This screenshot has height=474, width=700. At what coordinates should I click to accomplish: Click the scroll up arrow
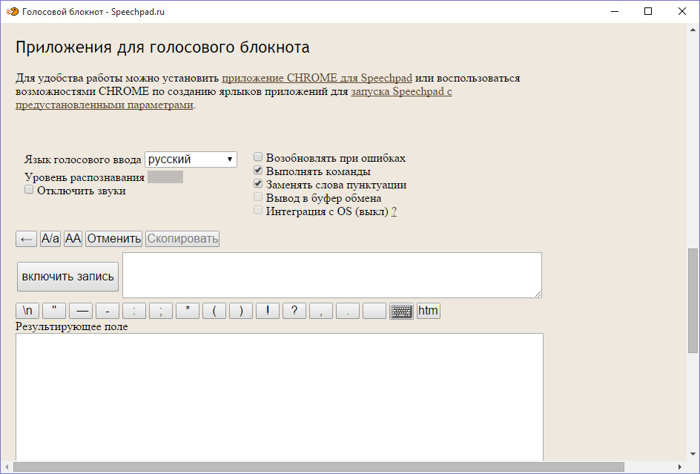pos(693,30)
